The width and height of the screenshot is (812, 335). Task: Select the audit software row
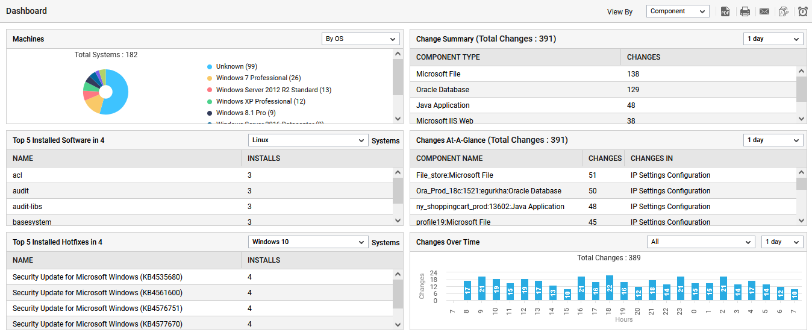pyautogui.click(x=199, y=191)
